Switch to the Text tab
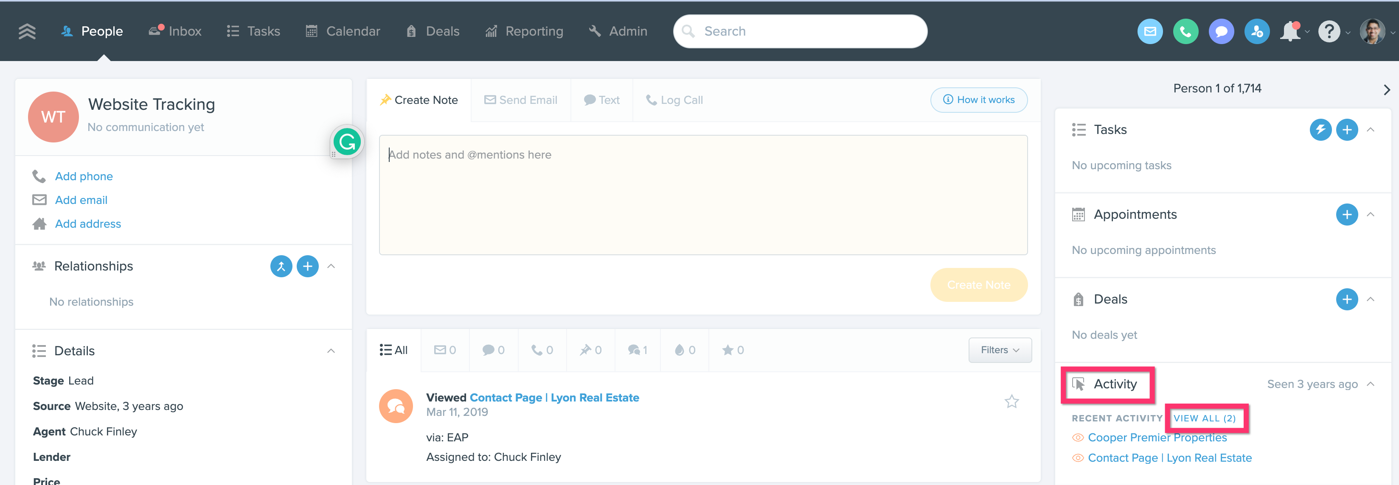The image size is (1399, 485). 602,100
